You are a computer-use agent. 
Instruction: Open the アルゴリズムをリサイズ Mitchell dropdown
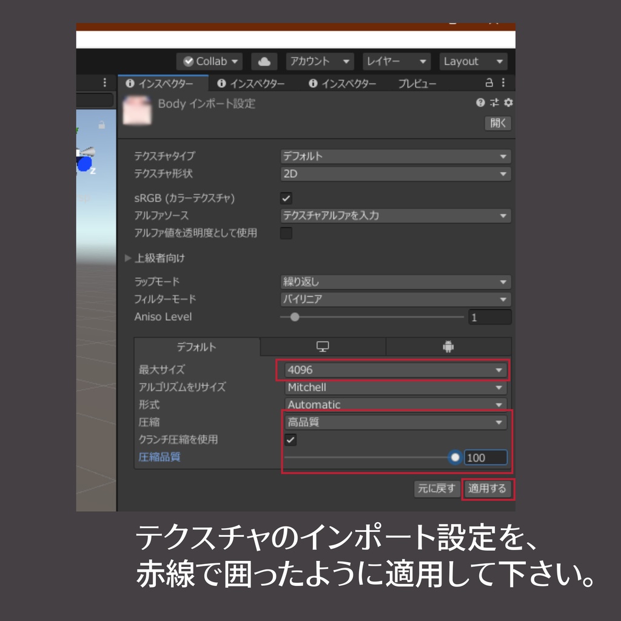coord(395,388)
